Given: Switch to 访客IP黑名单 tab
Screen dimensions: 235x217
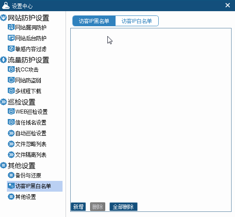Looking at the screenshot, I should 94,21.
